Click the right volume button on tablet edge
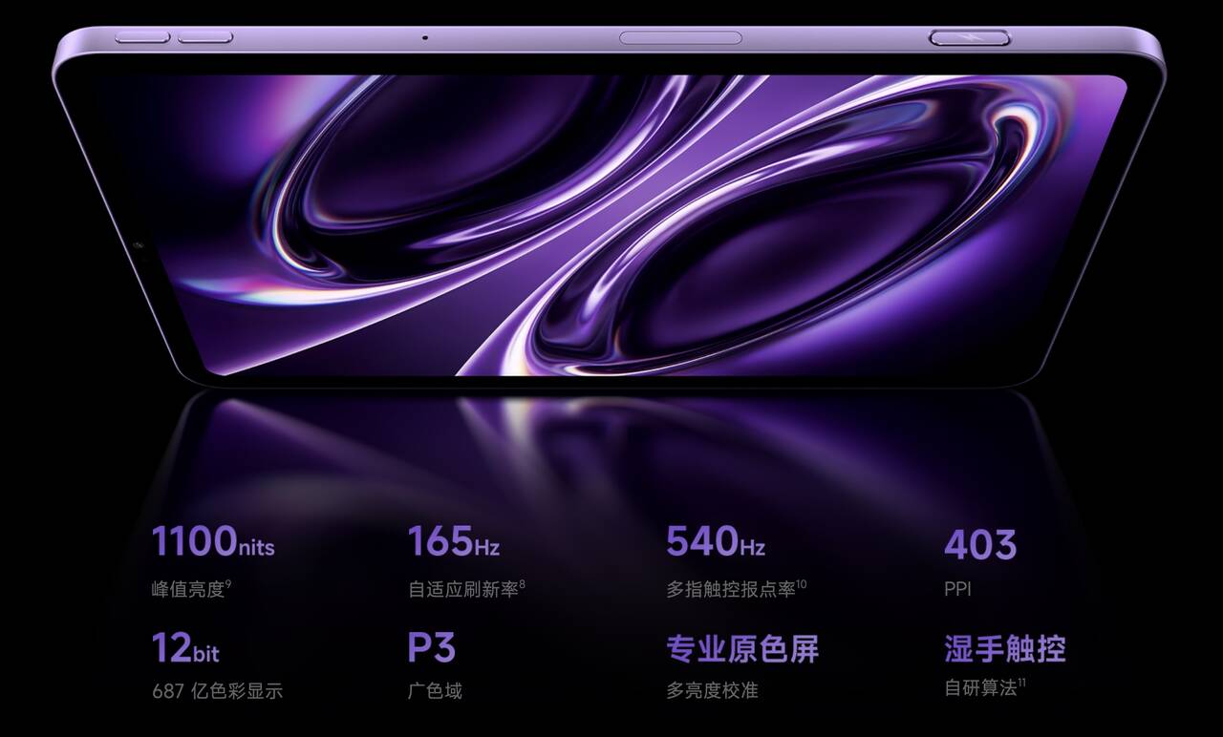Image resolution: width=1223 pixels, height=737 pixels. [205, 37]
